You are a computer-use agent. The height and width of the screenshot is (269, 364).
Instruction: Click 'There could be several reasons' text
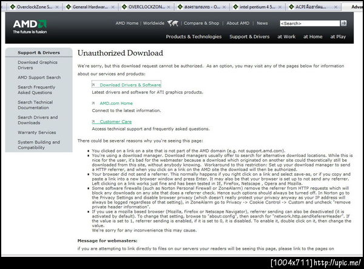pyautogui.click(x=140, y=141)
